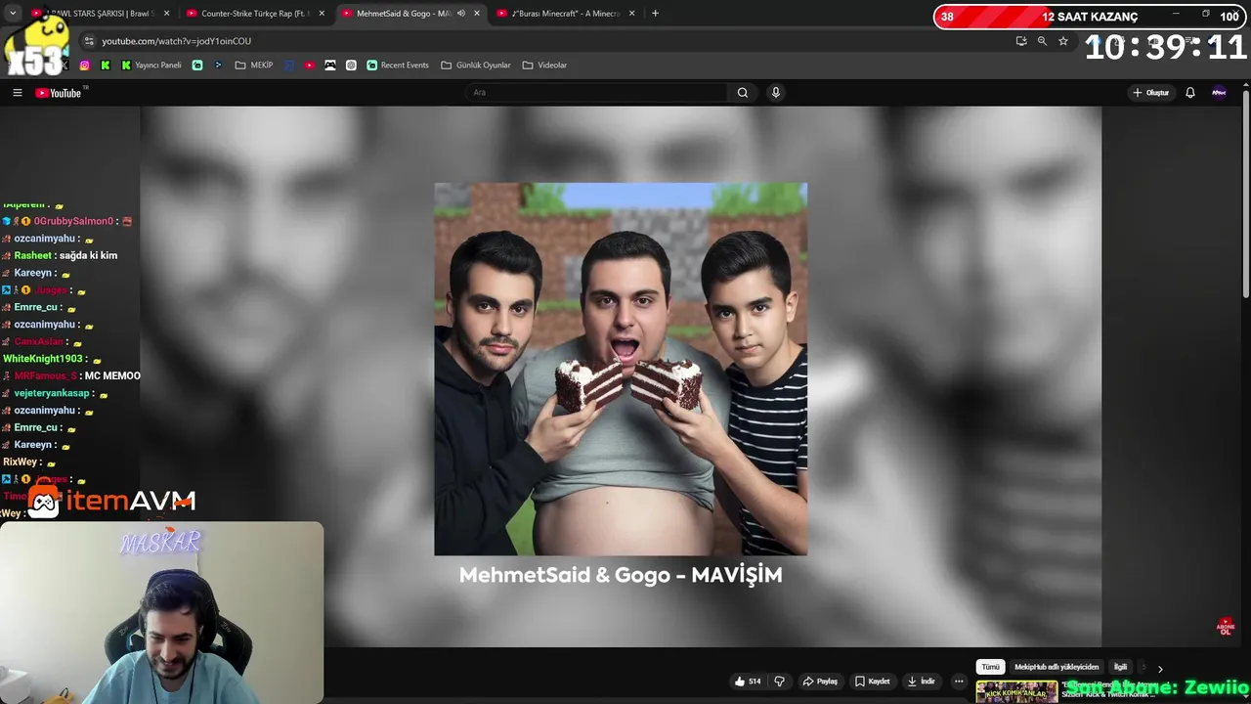Click the Abone Ol subscribe watermark
Image resolution: width=1251 pixels, height=704 pixels.
click(1226, 627)
